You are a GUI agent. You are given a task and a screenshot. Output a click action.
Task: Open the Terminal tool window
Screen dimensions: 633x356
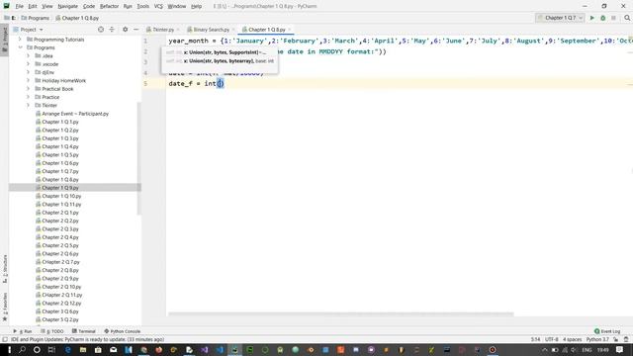click(x=83, y=331)
